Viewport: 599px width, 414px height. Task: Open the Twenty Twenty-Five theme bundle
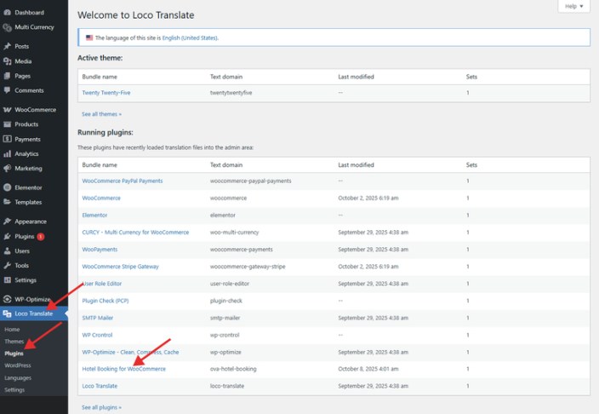click(x=106, y=92)
